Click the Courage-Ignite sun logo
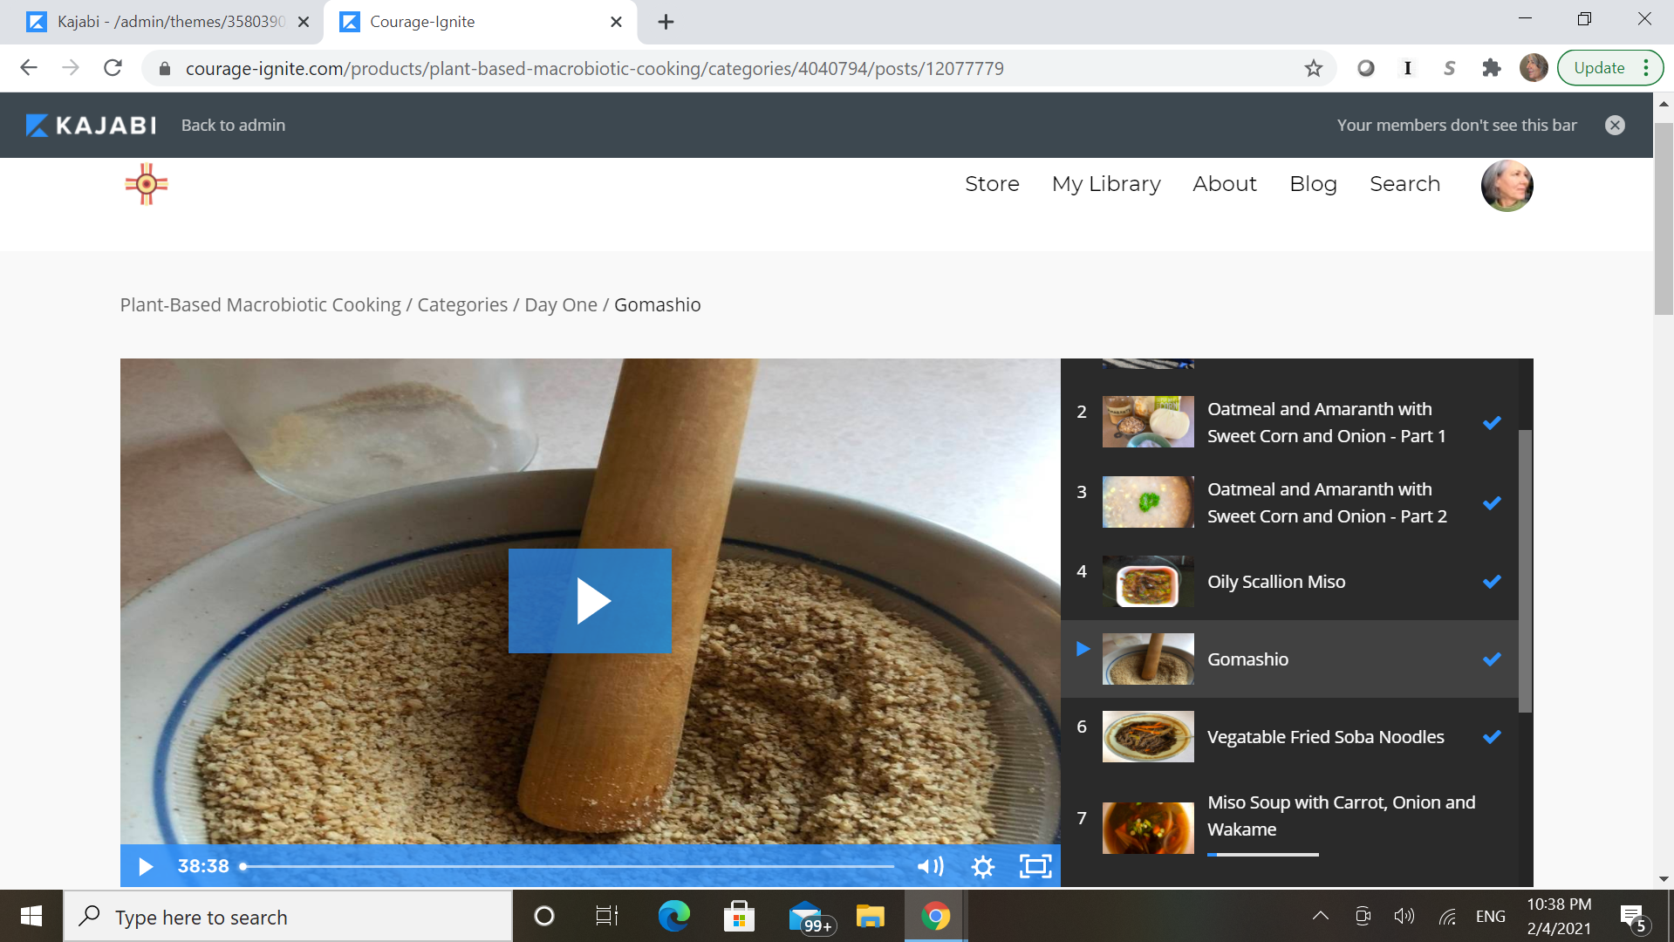The width and height of the screenshot is (1674, 942). coord(147,184)
